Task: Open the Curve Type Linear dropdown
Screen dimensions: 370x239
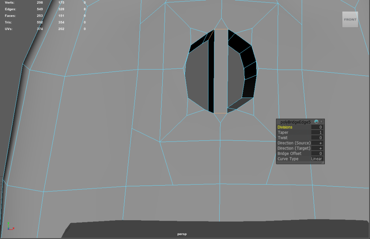Action: 317,159
